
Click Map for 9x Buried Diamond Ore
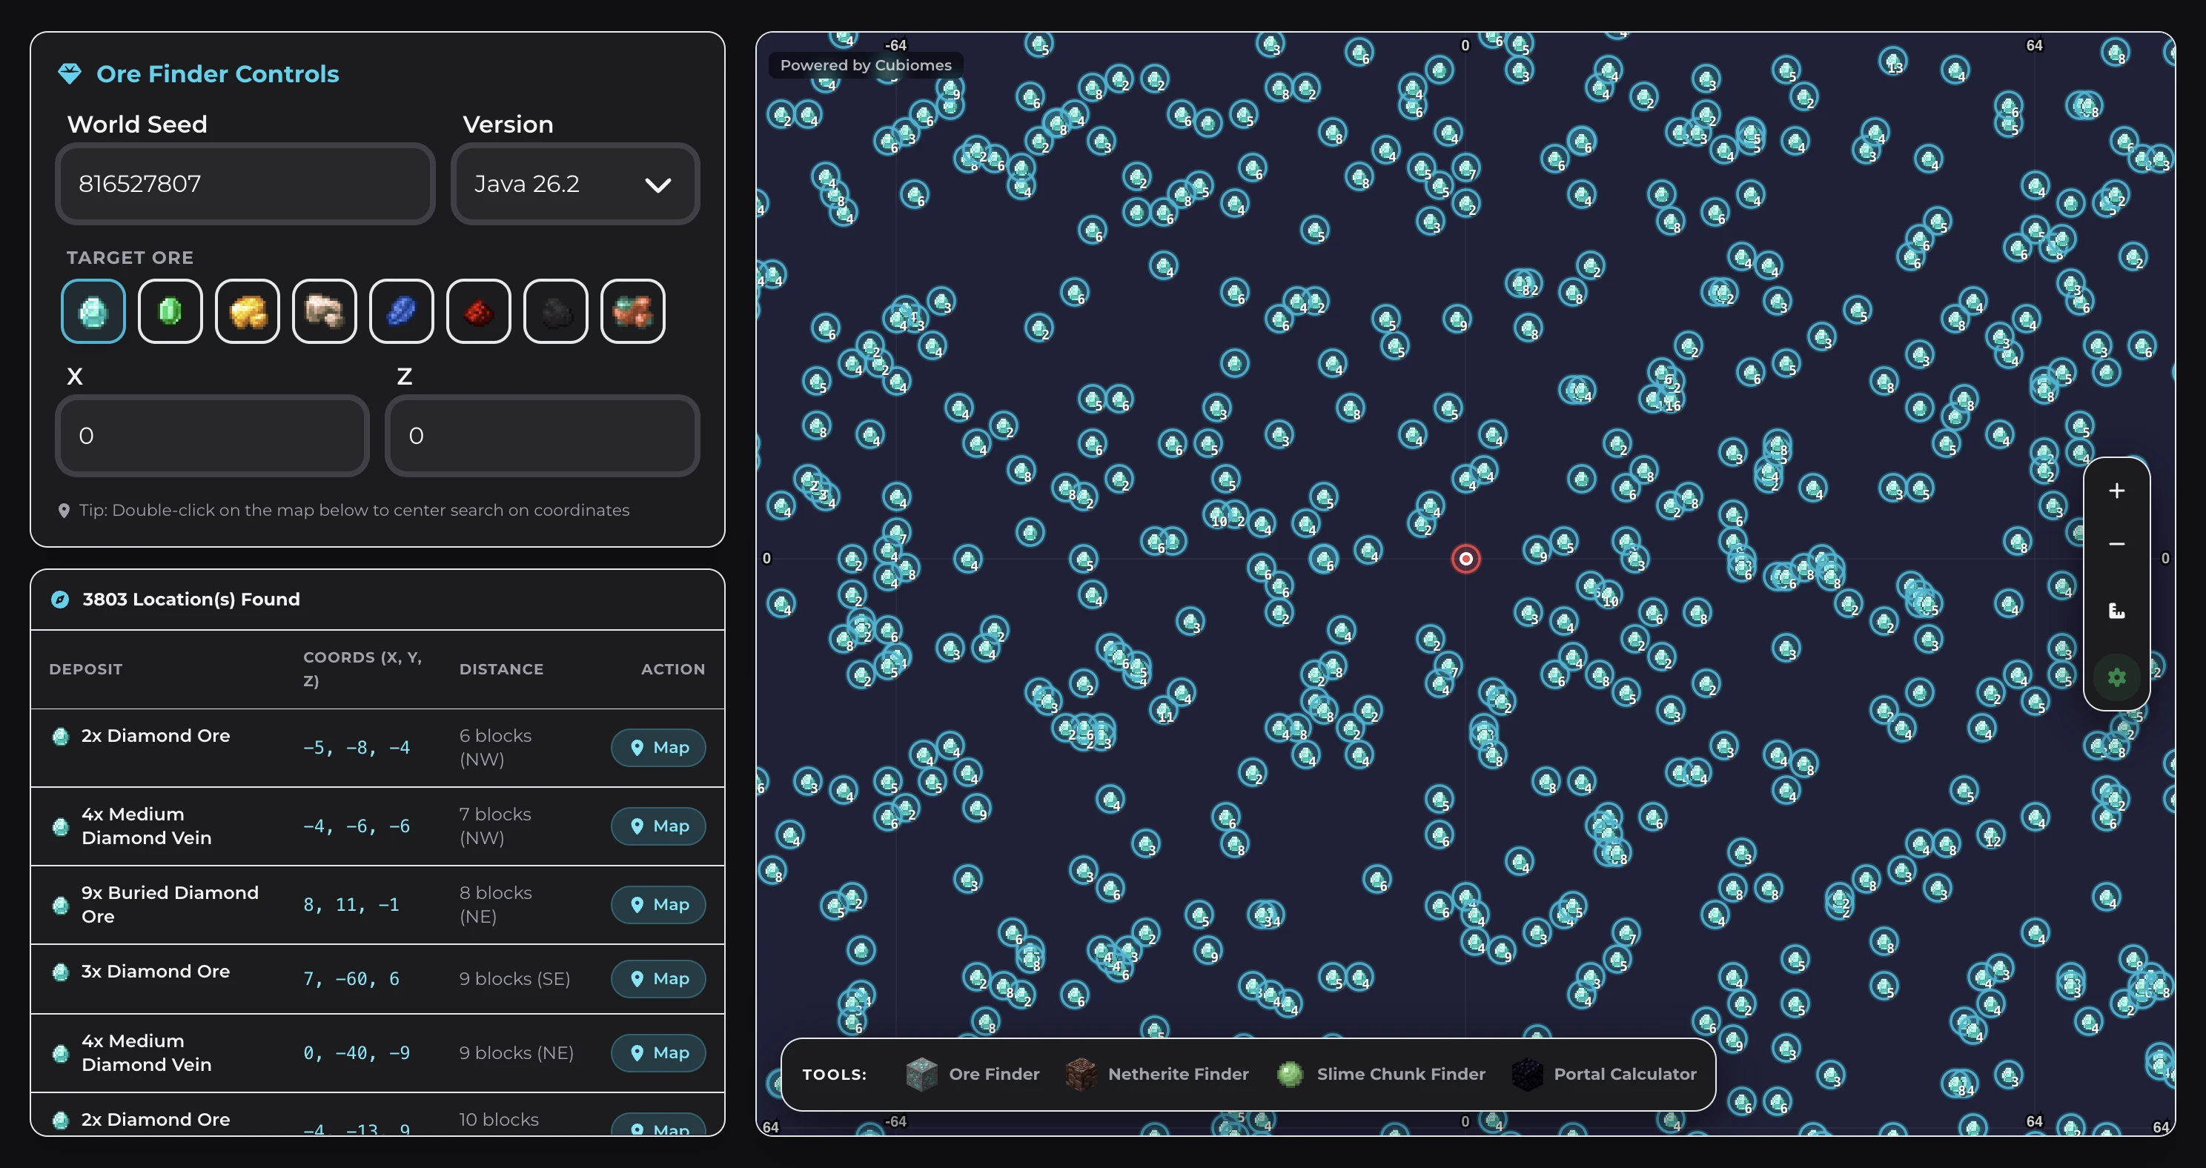pos(658,905)
